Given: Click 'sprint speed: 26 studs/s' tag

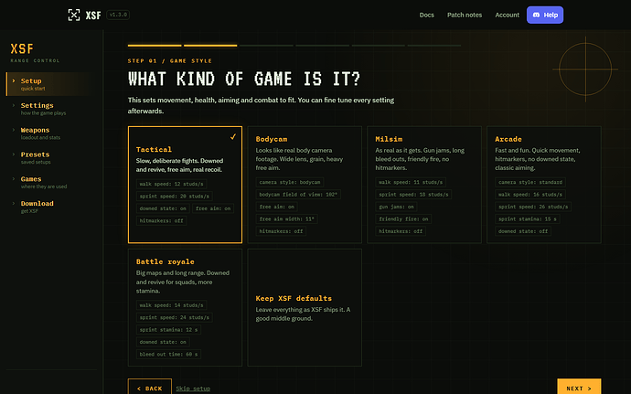Looking at the screenshot, I should (x=533, y=207).
